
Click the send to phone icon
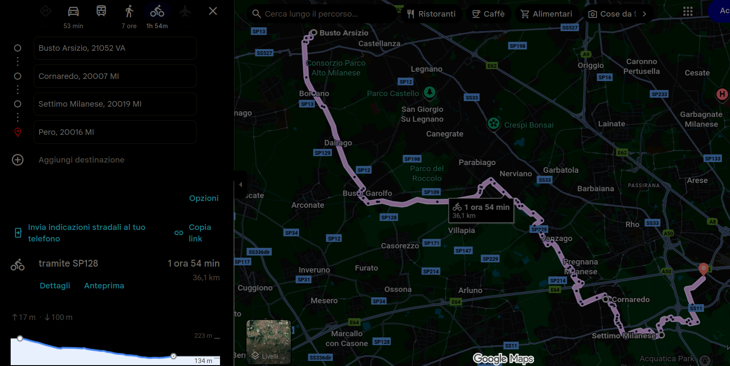(18, 233)
